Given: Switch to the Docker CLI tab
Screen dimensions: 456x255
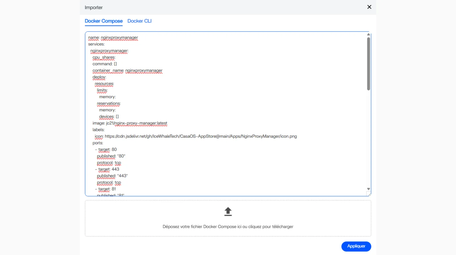Looking at the screenshot, I should (x=139, y=21).
